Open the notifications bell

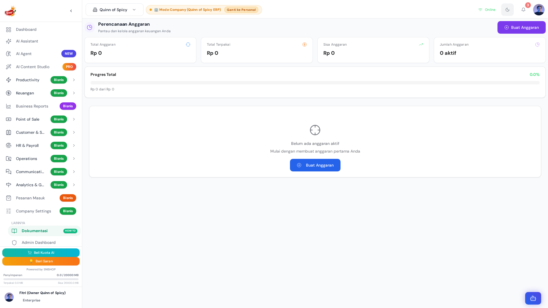coord(523,10)
